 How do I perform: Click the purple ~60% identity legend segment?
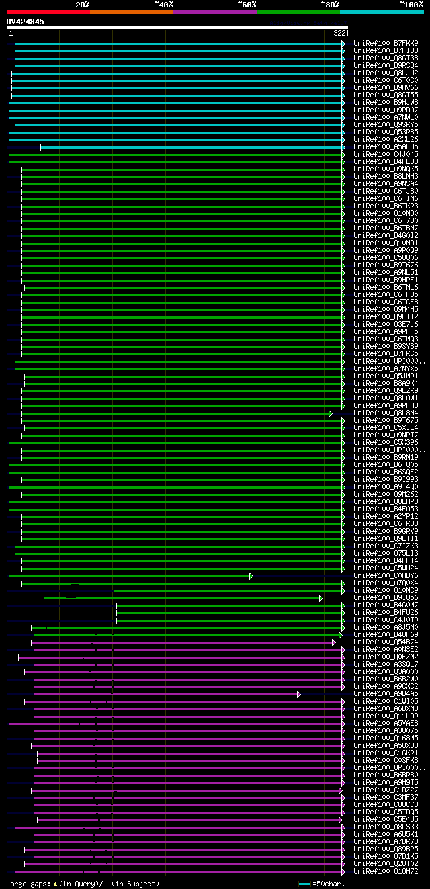(215, 12)
